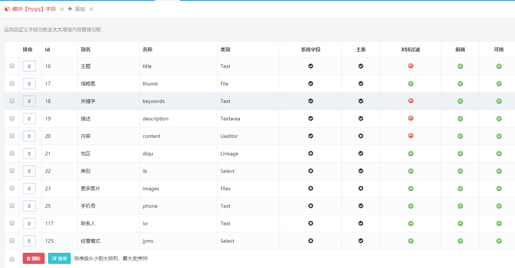Check the checkbox for title row
The width and height of the screenshot is (515, 268).
point(12,66)
